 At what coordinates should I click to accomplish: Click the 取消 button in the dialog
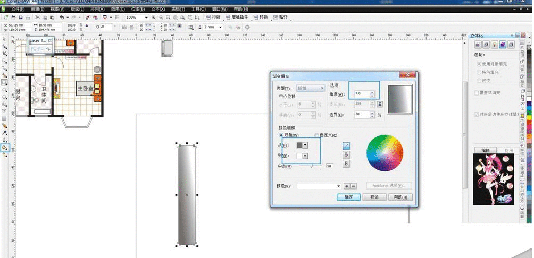(374, 197)
